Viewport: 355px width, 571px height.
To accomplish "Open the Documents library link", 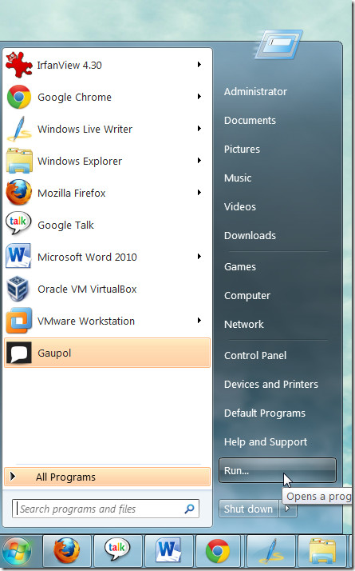I will pos(250,121).
